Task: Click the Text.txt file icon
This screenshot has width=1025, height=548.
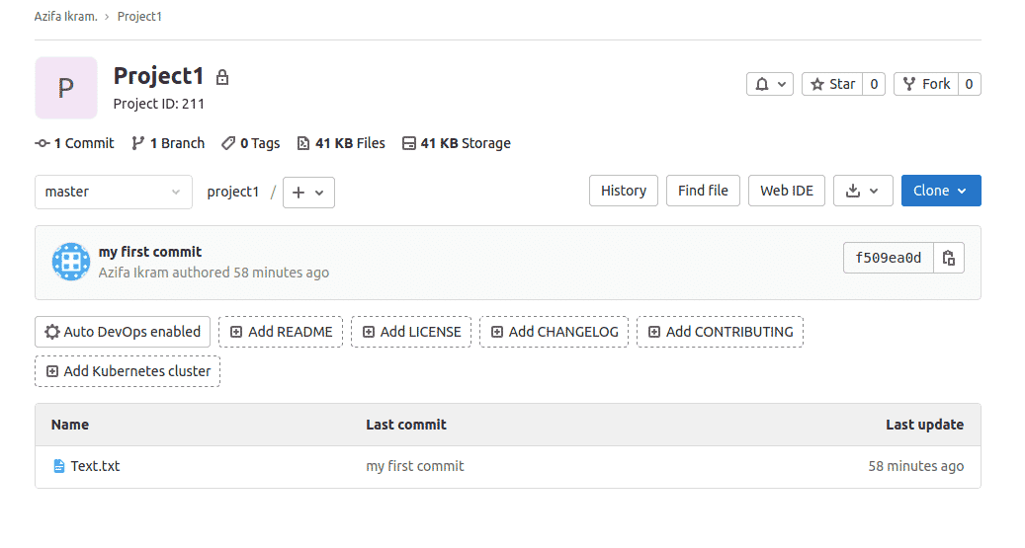Action: (x=59, y=466)
